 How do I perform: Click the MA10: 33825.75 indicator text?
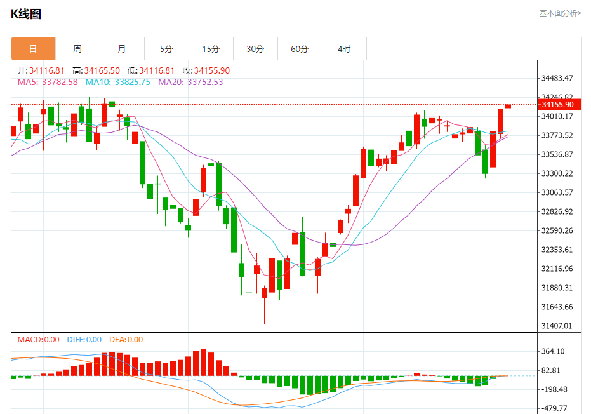pyautogui.click(x=117, y=82)
